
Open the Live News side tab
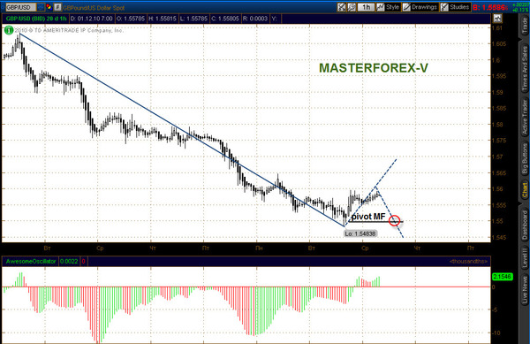[524, 289]
